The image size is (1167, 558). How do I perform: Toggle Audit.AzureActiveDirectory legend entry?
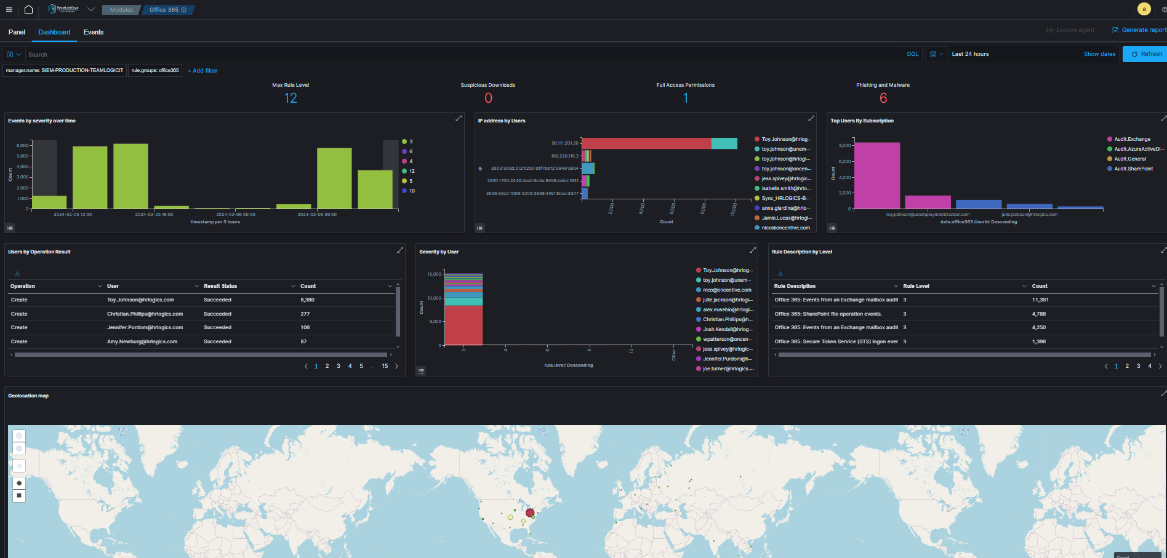coord(1139,149)
